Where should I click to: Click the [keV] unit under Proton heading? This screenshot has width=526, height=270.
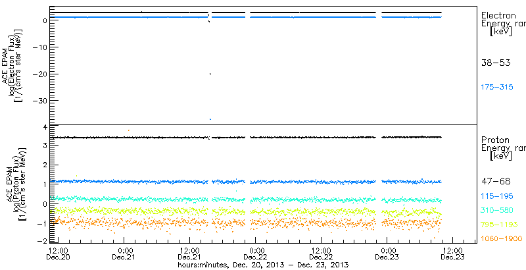pyautogui.click(x=501, y=156)
